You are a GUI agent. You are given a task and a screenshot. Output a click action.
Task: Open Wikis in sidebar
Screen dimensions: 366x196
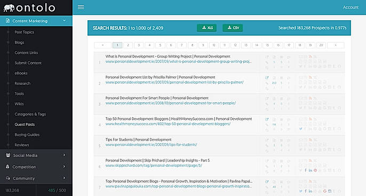pos(19,104)
